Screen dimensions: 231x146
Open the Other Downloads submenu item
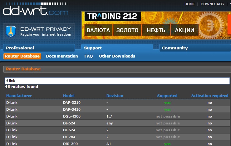click(117, 56)
